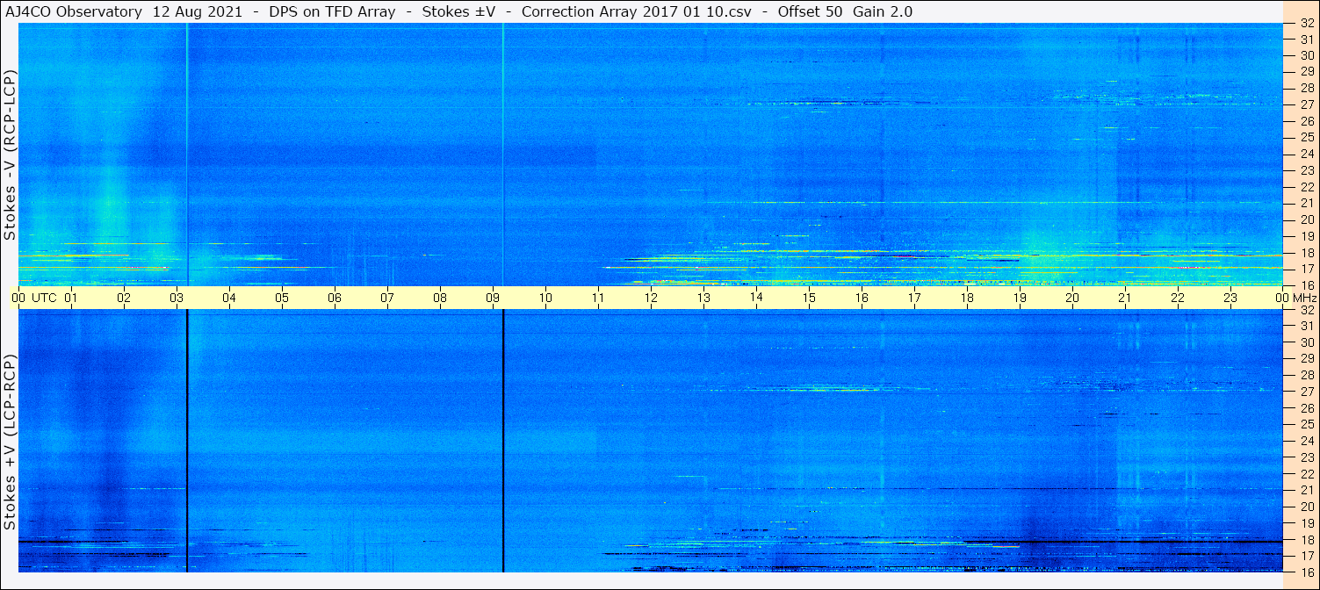Image resolution: width=1320 pixels, height=590 pixels.
Task: Select the 07 hour mark on time axis
Action: [387, 298]
